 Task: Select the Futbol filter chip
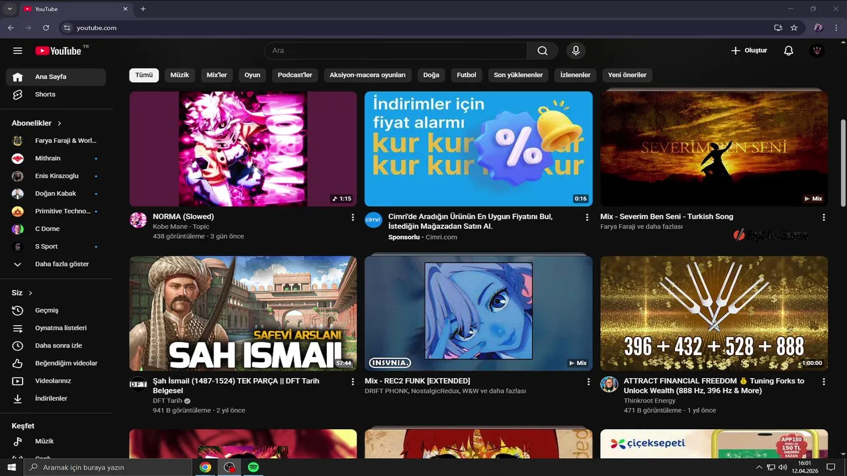click(x=467, y=75)
